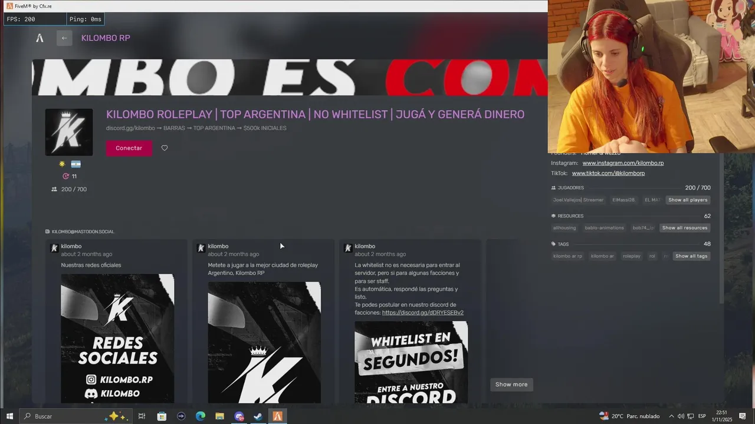Click the roleplay tag chip
Viewport: 755px width, 424px height.
pos(632,256)
